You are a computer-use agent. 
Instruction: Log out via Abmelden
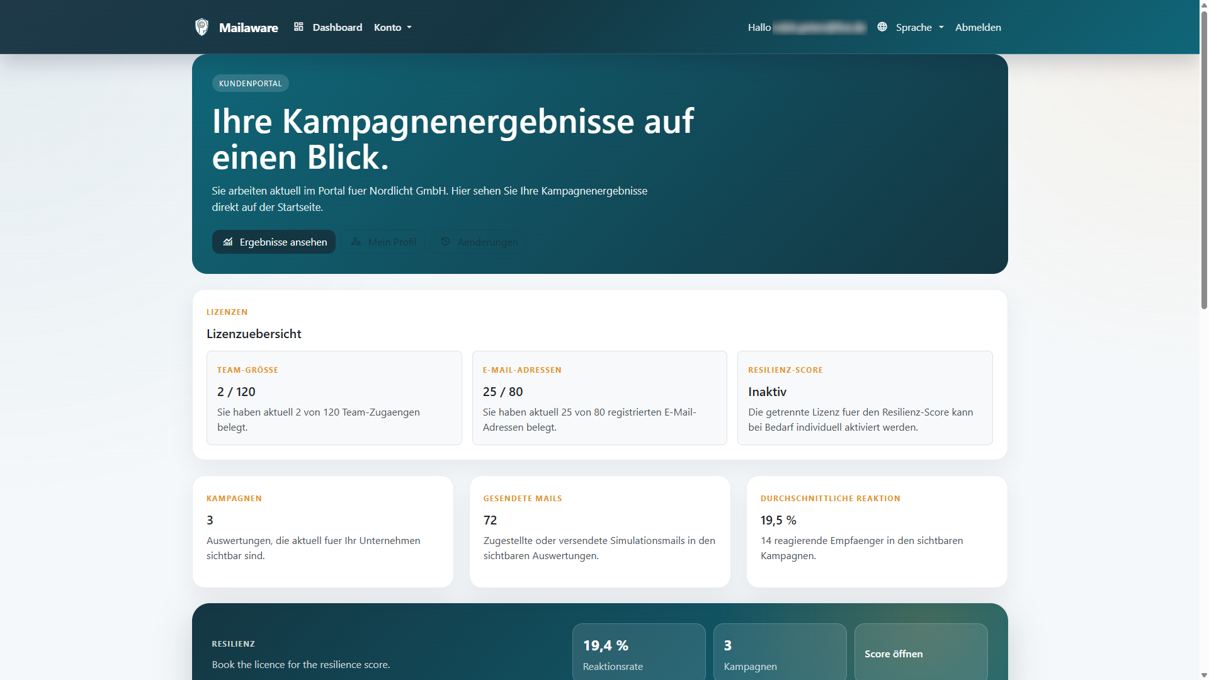coord(978,27)
